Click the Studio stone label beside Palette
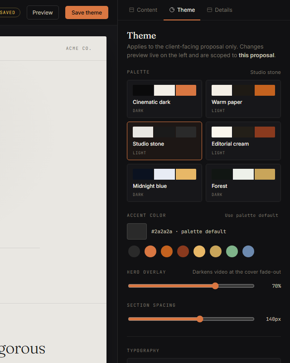The height and width of the screenshot is (363, 290). tap(266, 72)
